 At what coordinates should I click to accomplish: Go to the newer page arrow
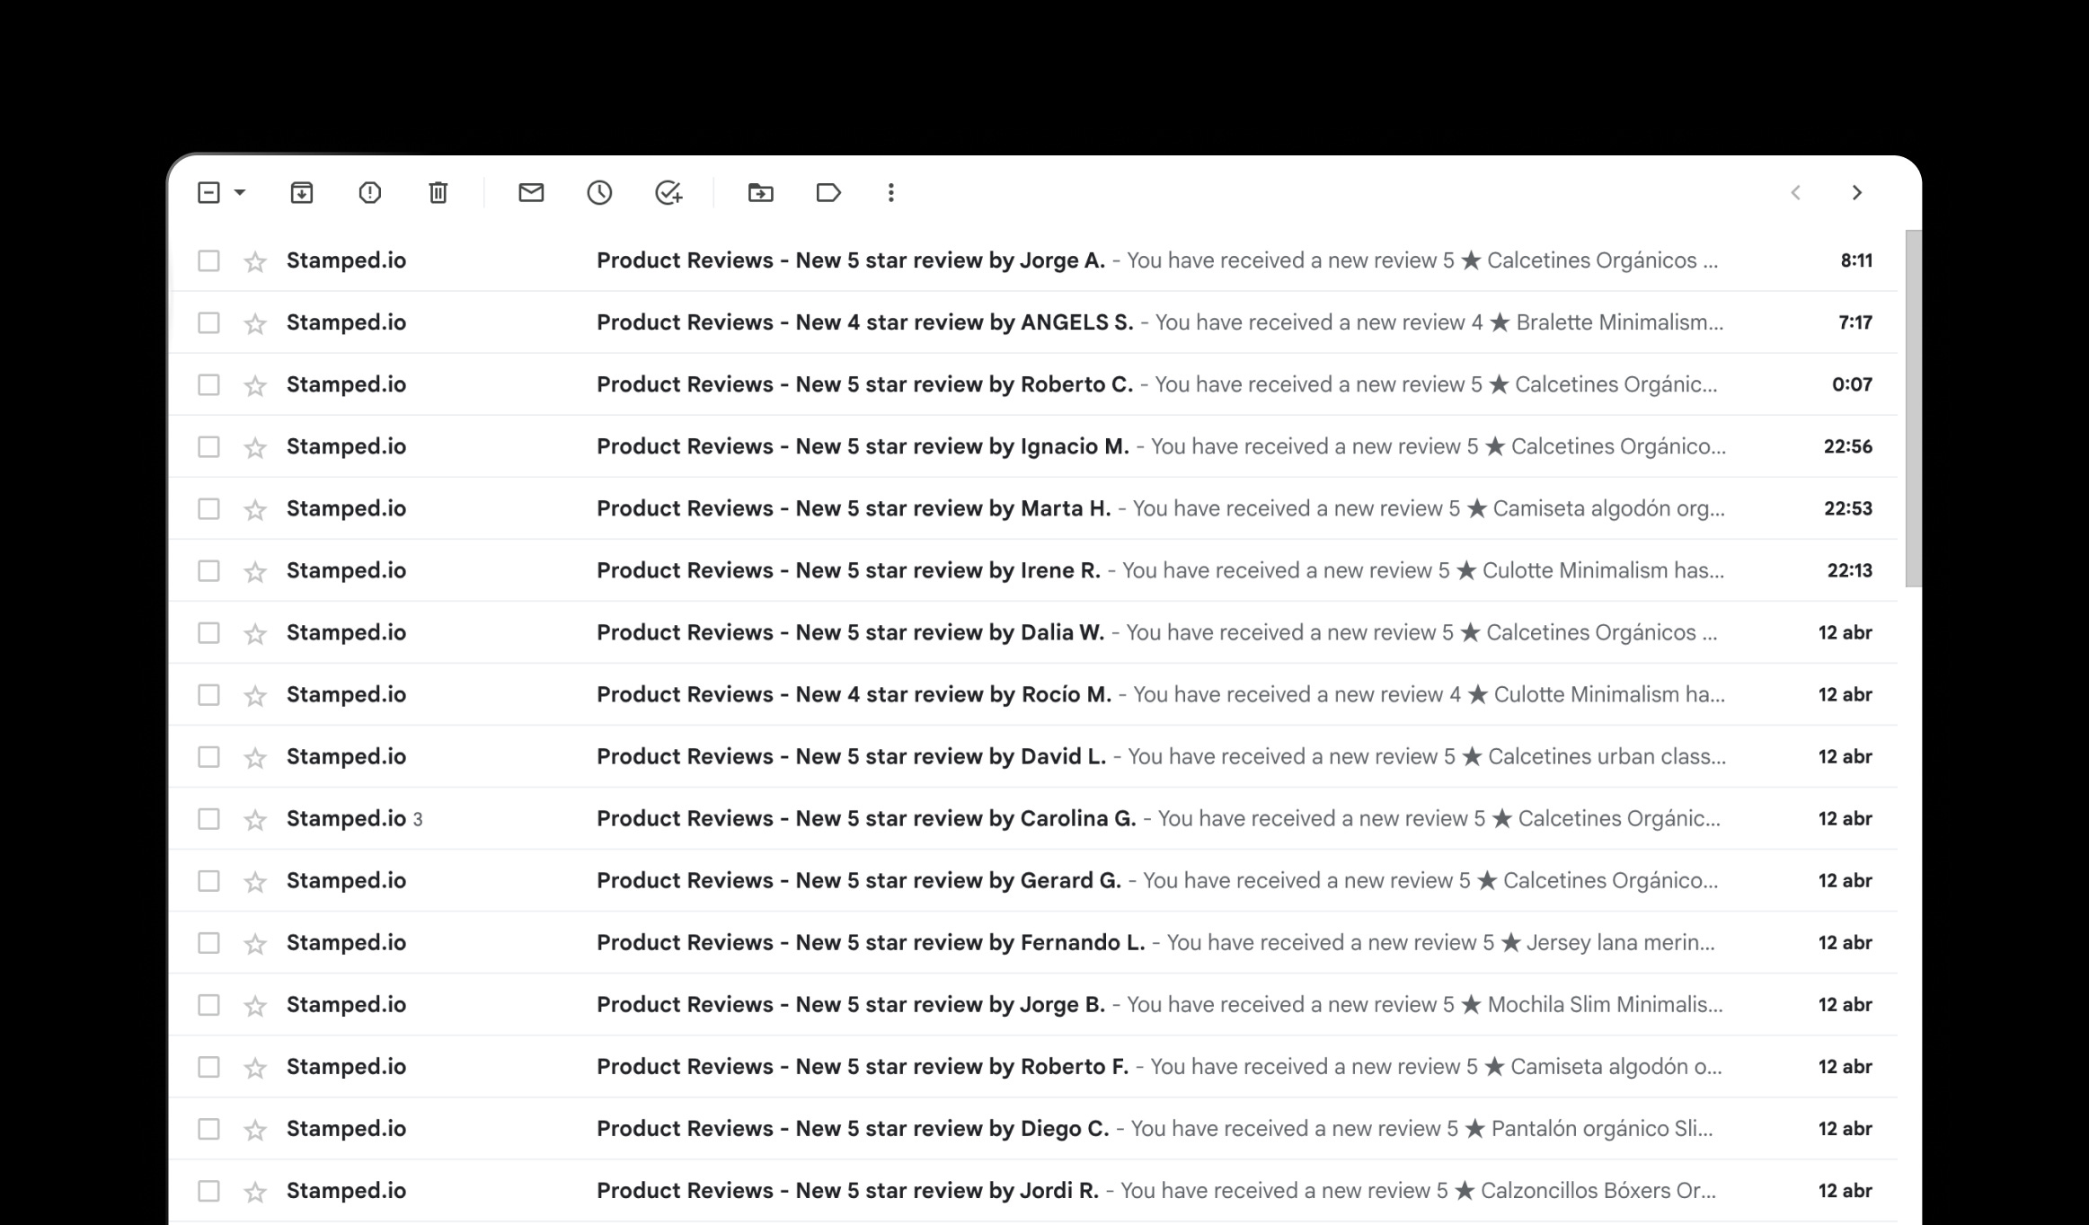point(1795,192)
